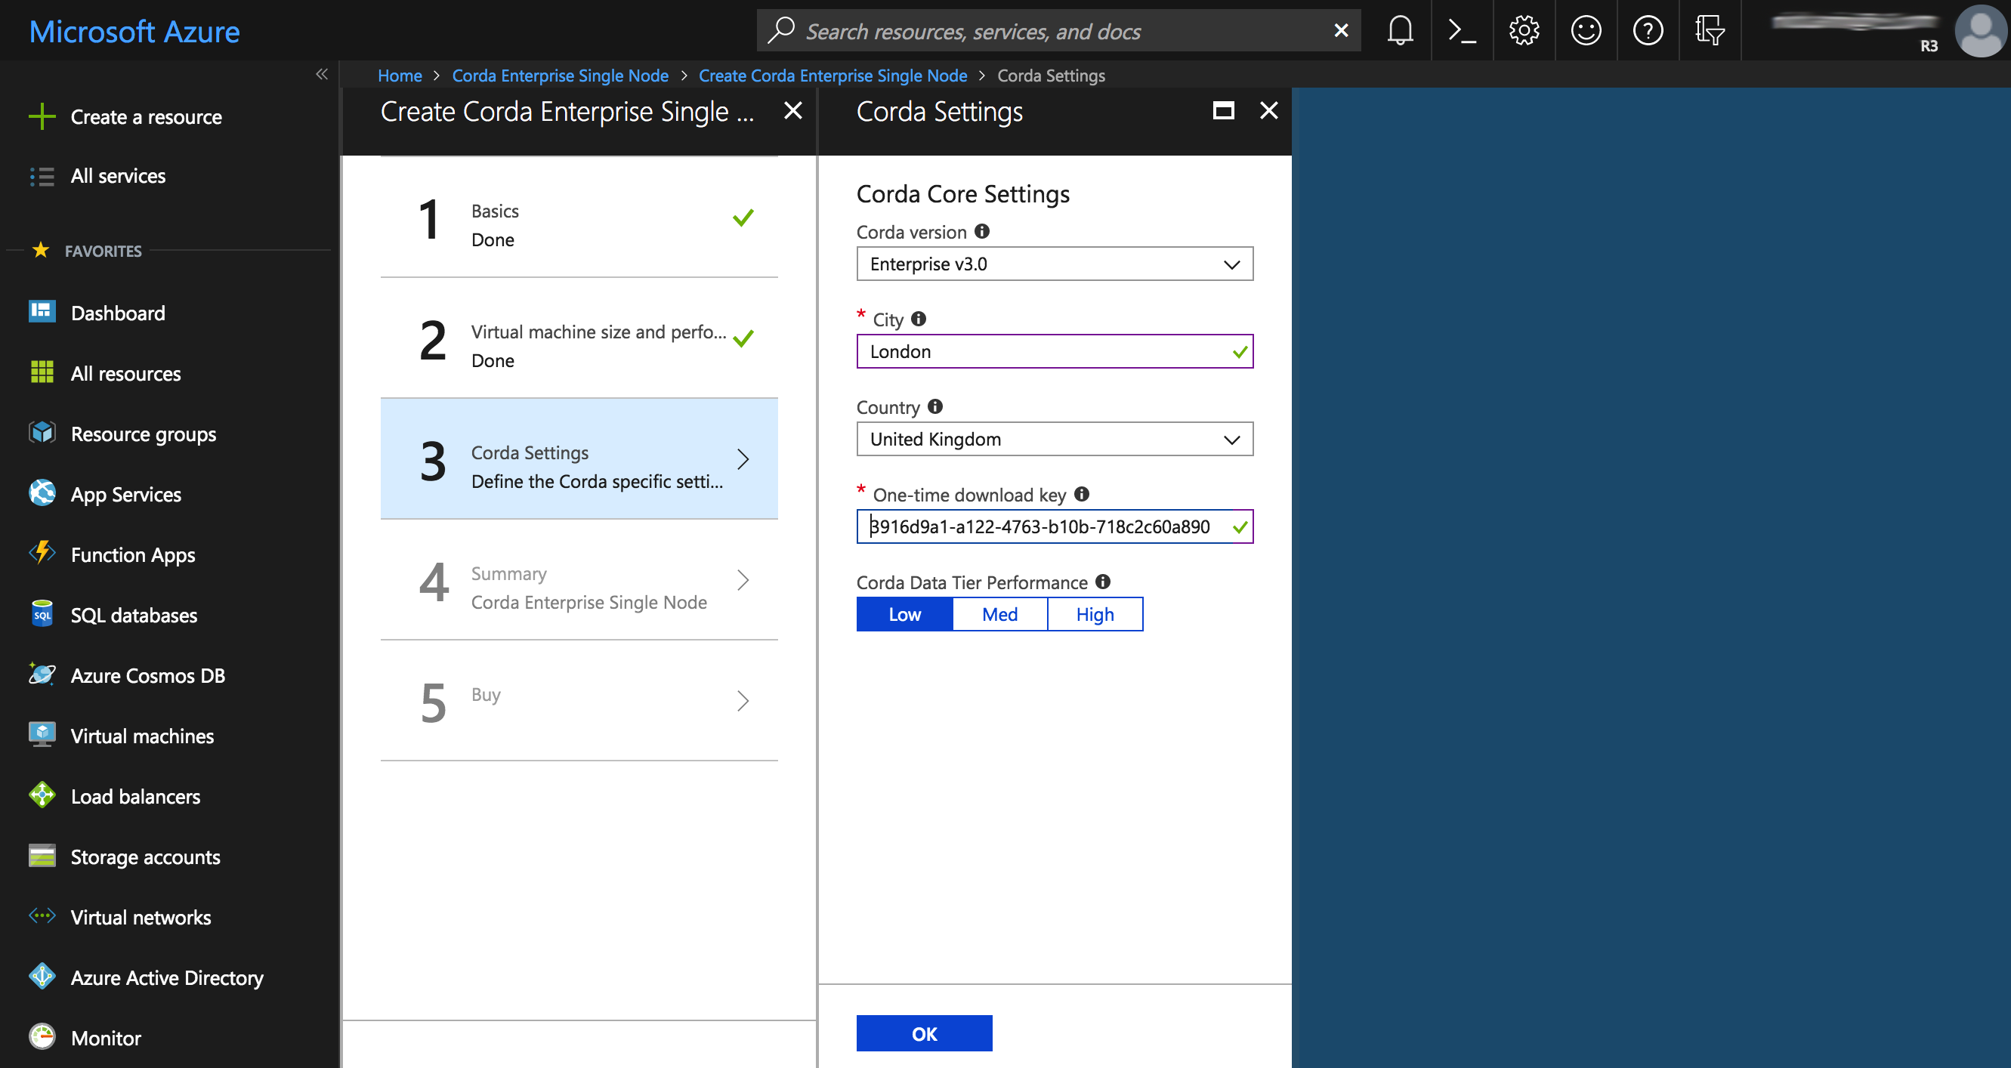Open step 4 Summary
The height and width of the screenshot is (1068, 2011).
click(x=579, y=580)
